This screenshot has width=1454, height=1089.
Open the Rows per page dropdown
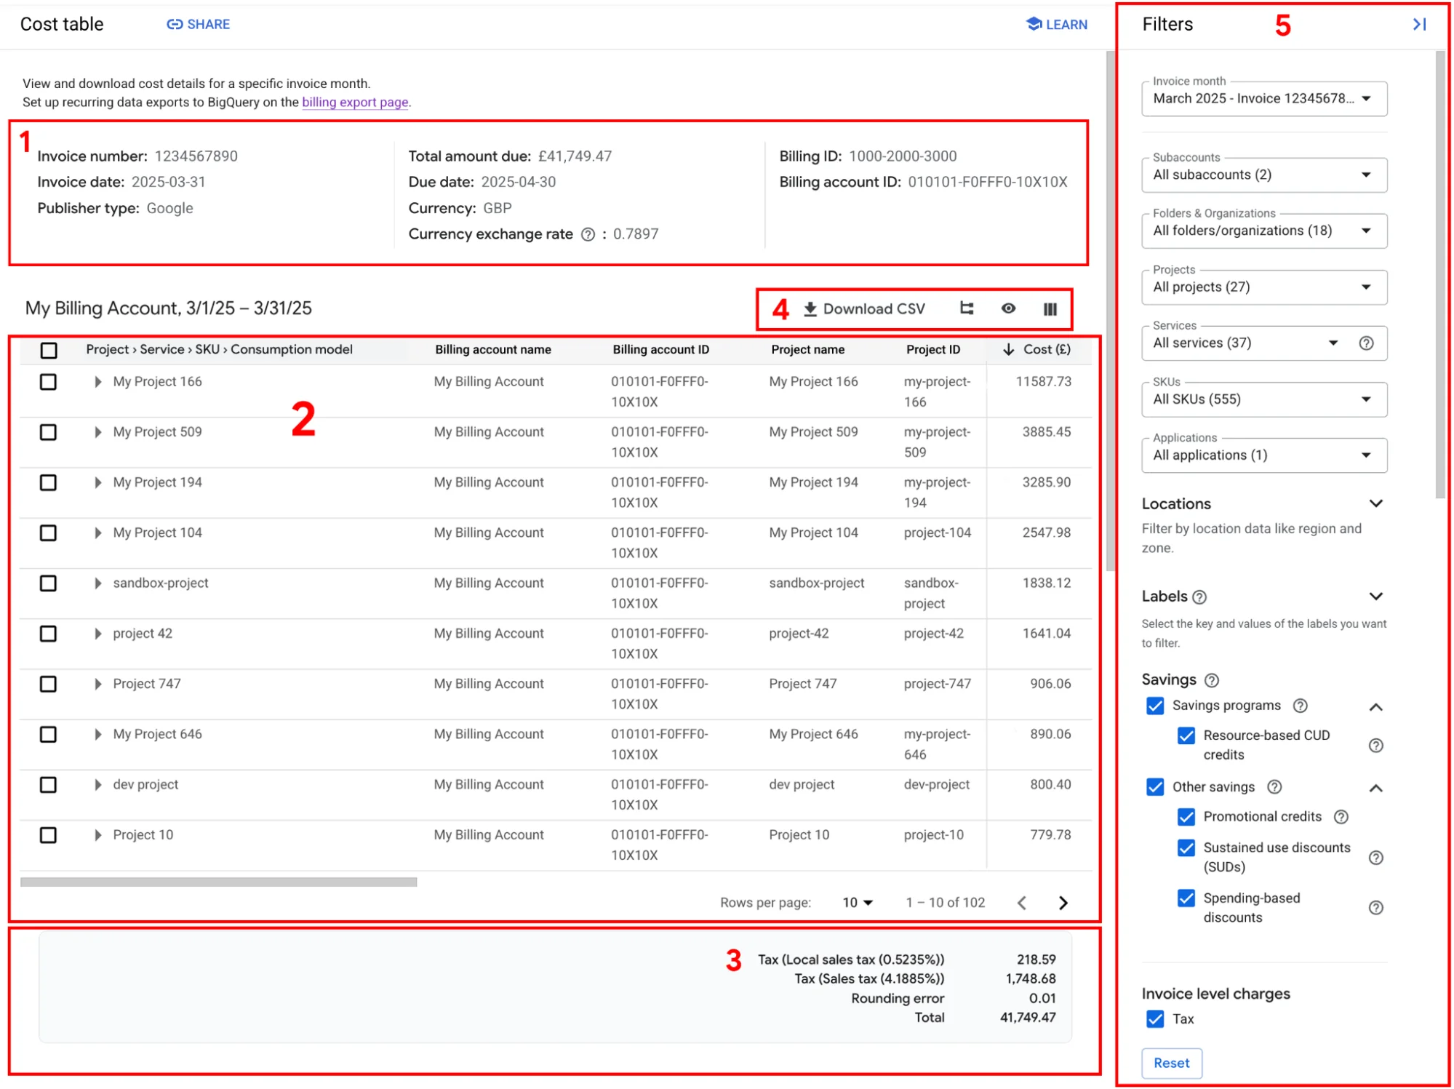pyautogui.click(x=857, y=903)
